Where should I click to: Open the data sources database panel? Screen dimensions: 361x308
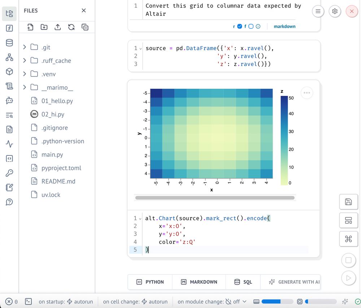tap(9, 43)
